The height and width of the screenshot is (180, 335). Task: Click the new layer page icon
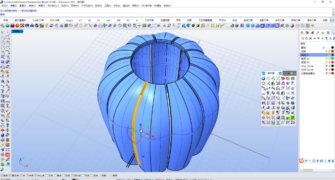(302, 39)
